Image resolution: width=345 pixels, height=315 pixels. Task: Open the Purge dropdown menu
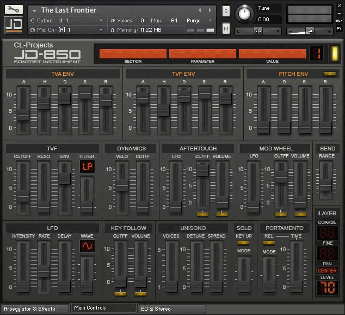coord(210,21)
